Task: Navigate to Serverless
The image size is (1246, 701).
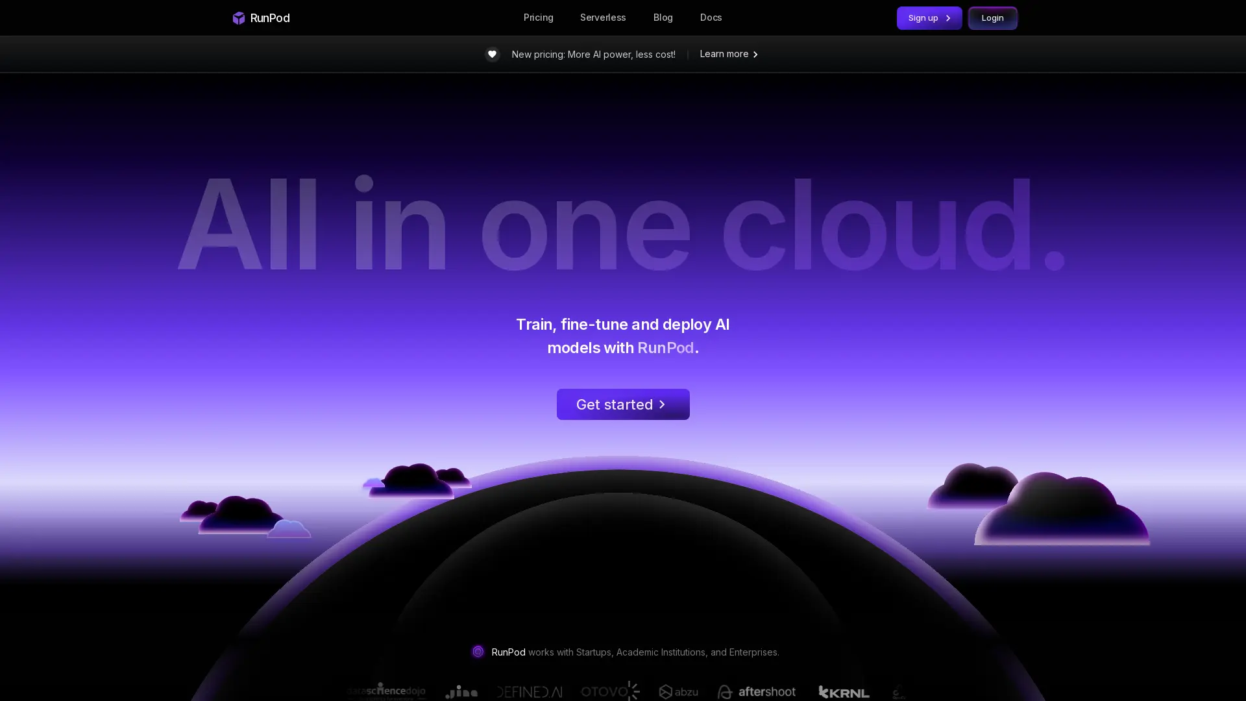Action: pyautogui.click(x=602, y=18)
